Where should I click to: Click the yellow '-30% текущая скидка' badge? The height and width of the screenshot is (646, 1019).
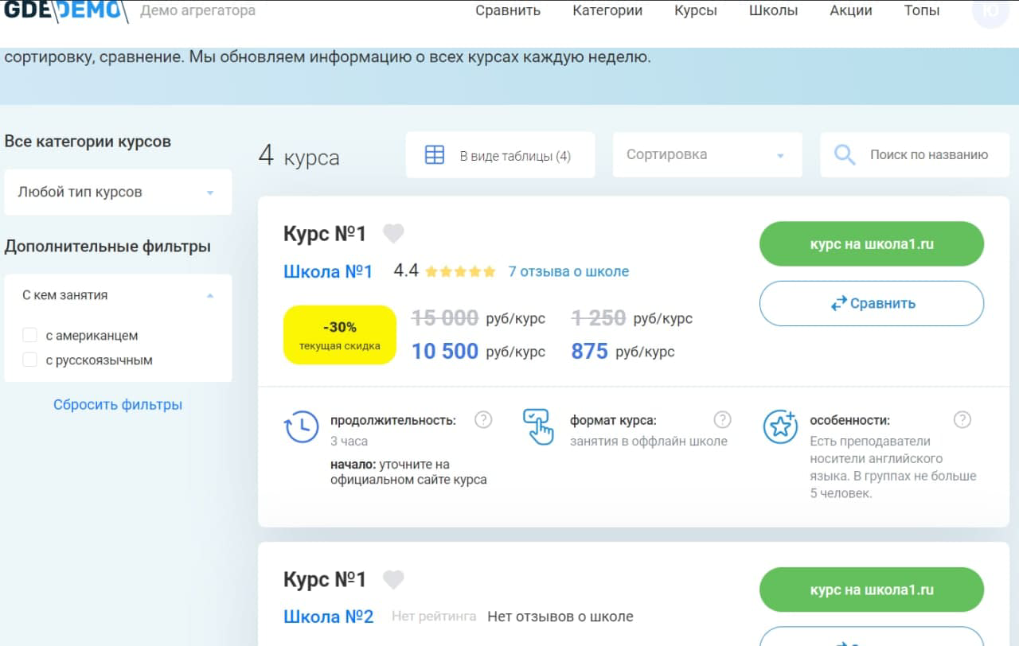click(x=340, y=335)
